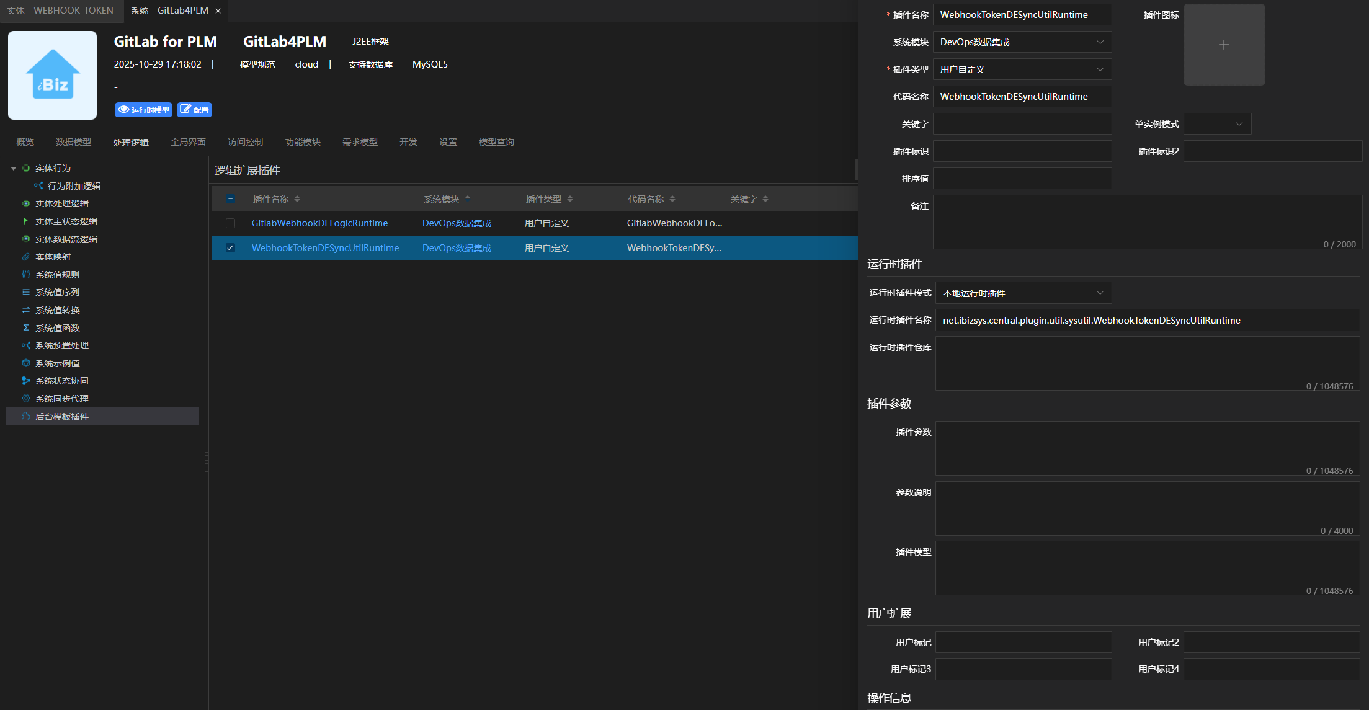Collapse the 实体行为 tree node
The image size is (1369, 710).
(14, 169)
